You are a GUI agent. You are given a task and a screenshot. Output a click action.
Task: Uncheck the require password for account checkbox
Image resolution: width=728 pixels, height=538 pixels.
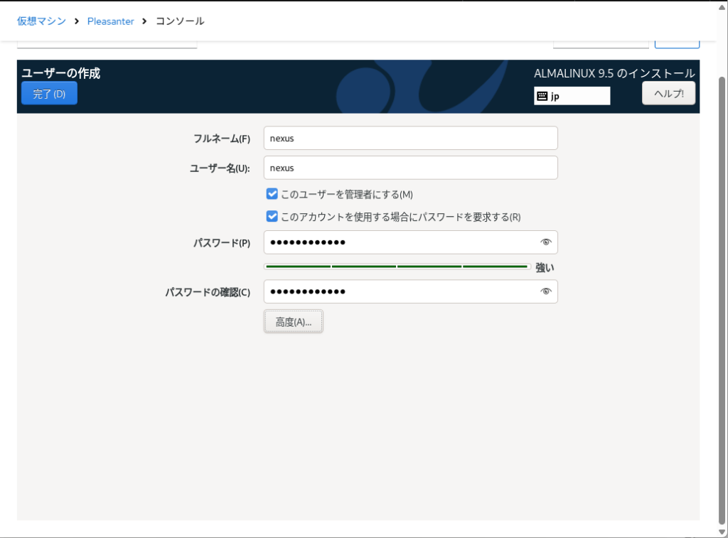tap(272, 217)
